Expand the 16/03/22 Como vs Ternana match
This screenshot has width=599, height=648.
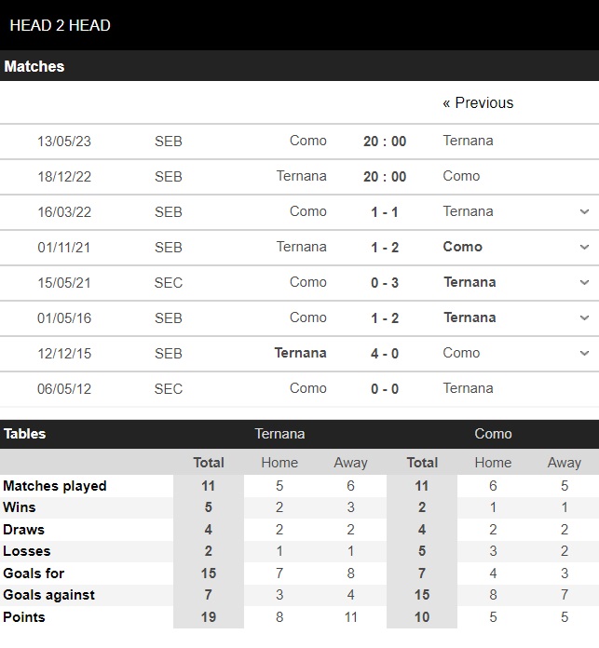(584, 211)
